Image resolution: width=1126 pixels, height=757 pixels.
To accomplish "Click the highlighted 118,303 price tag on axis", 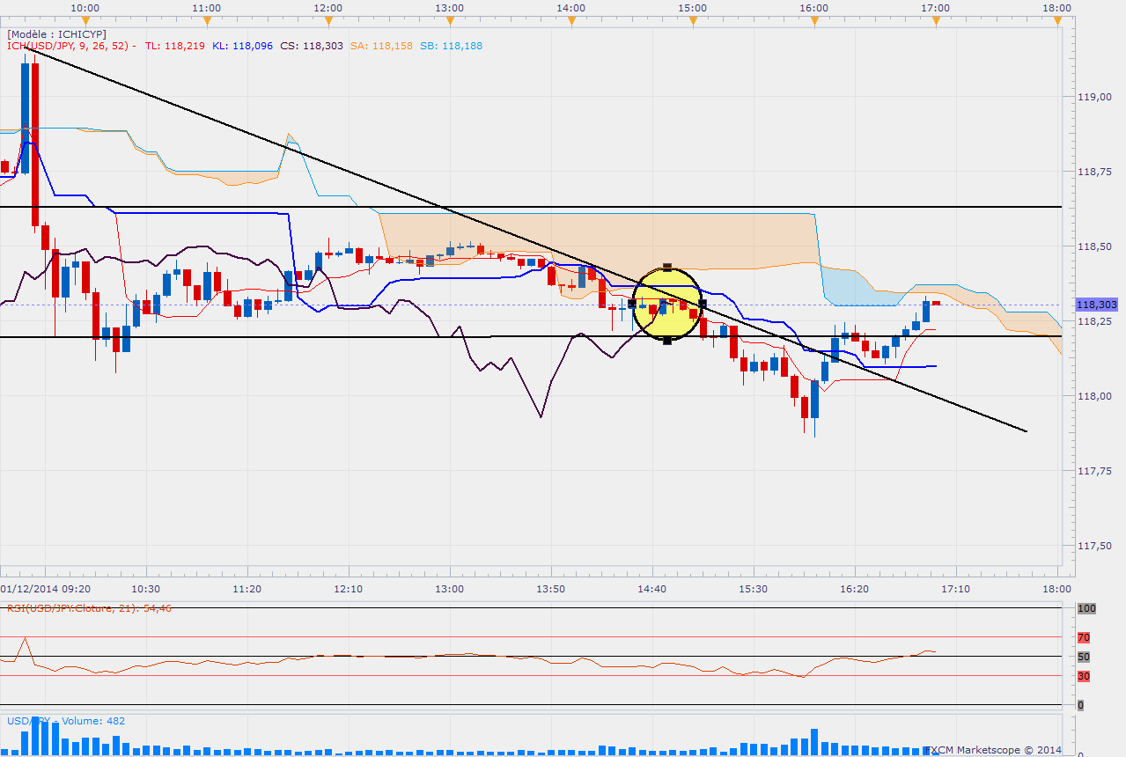I will 1096,305.
